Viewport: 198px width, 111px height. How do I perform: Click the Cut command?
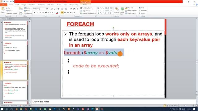(x=8, y=8)
